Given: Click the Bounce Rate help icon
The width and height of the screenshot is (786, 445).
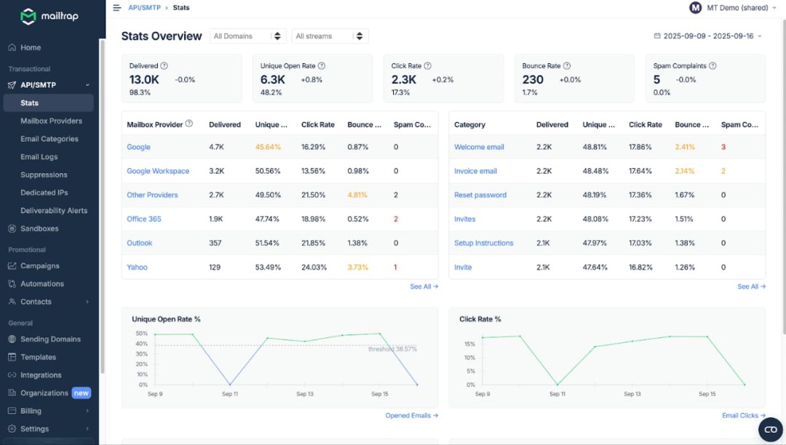Looking at the screenshot, I should (x=566, y=65).
